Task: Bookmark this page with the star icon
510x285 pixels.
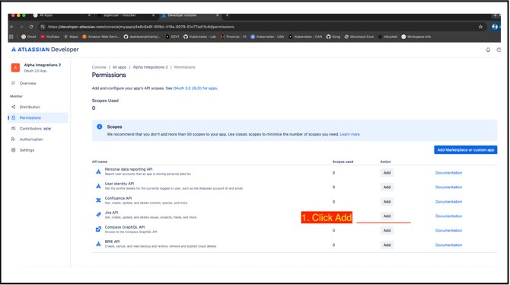Action: [480, 27]
